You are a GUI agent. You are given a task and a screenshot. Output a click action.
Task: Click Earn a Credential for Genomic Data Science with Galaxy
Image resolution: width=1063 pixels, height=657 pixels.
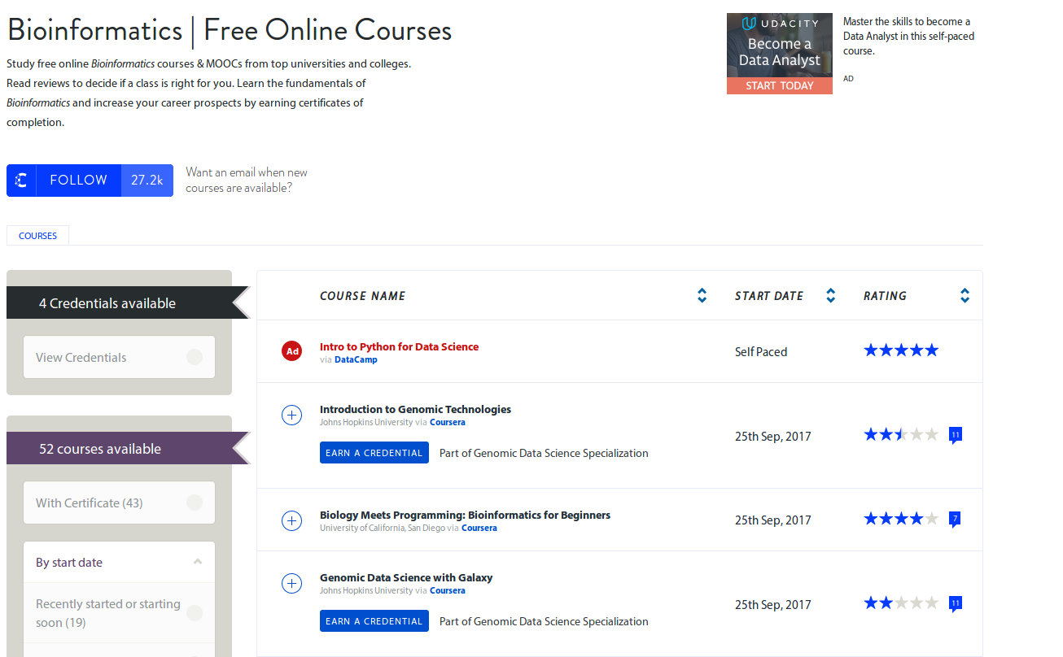374,621
